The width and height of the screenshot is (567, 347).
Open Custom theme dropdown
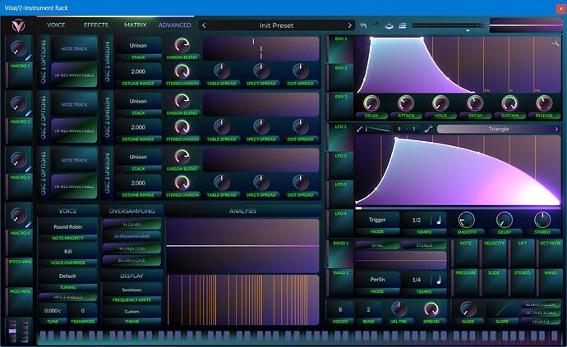(x=131, y=311)
